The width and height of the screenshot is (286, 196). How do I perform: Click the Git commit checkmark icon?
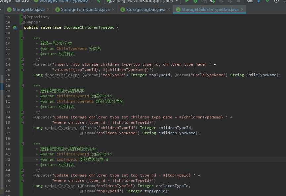tap(267, 1)
